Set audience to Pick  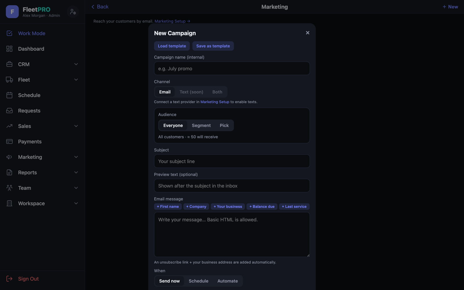pos(224,125)
